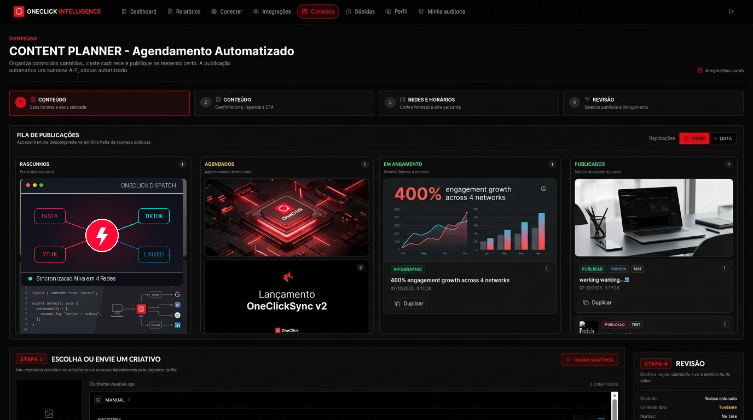Viewport: 753px width, 420px height.
Task: Select the active Conteúdo nav item
Action: point(318,11)
